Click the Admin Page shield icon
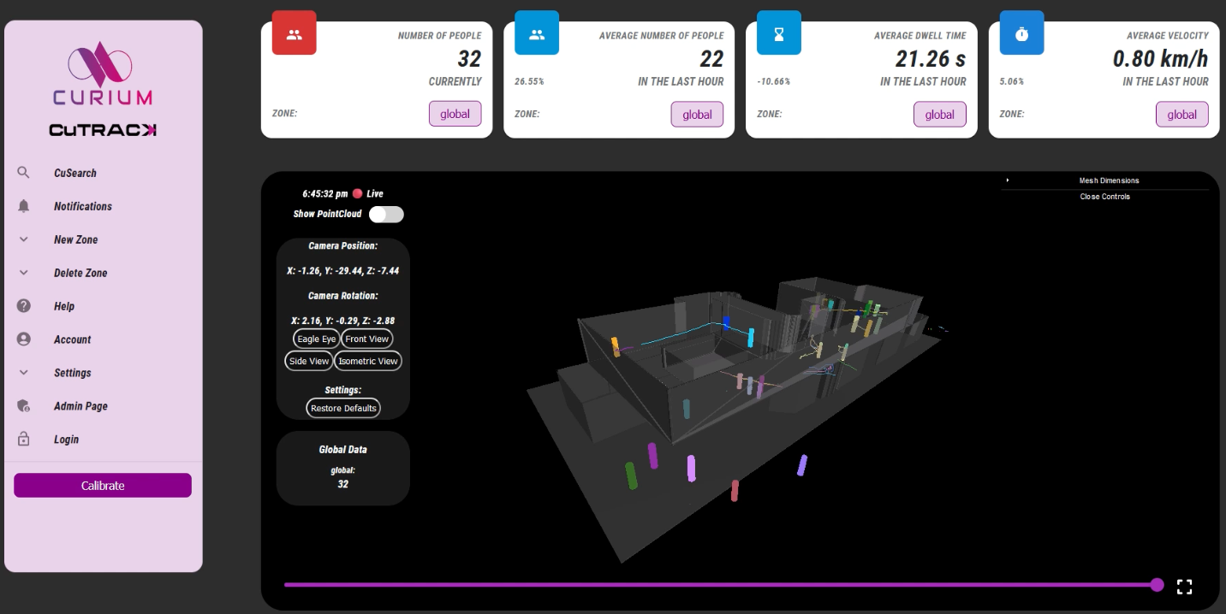The image size is (1226, 614). [x=24, y=406]
